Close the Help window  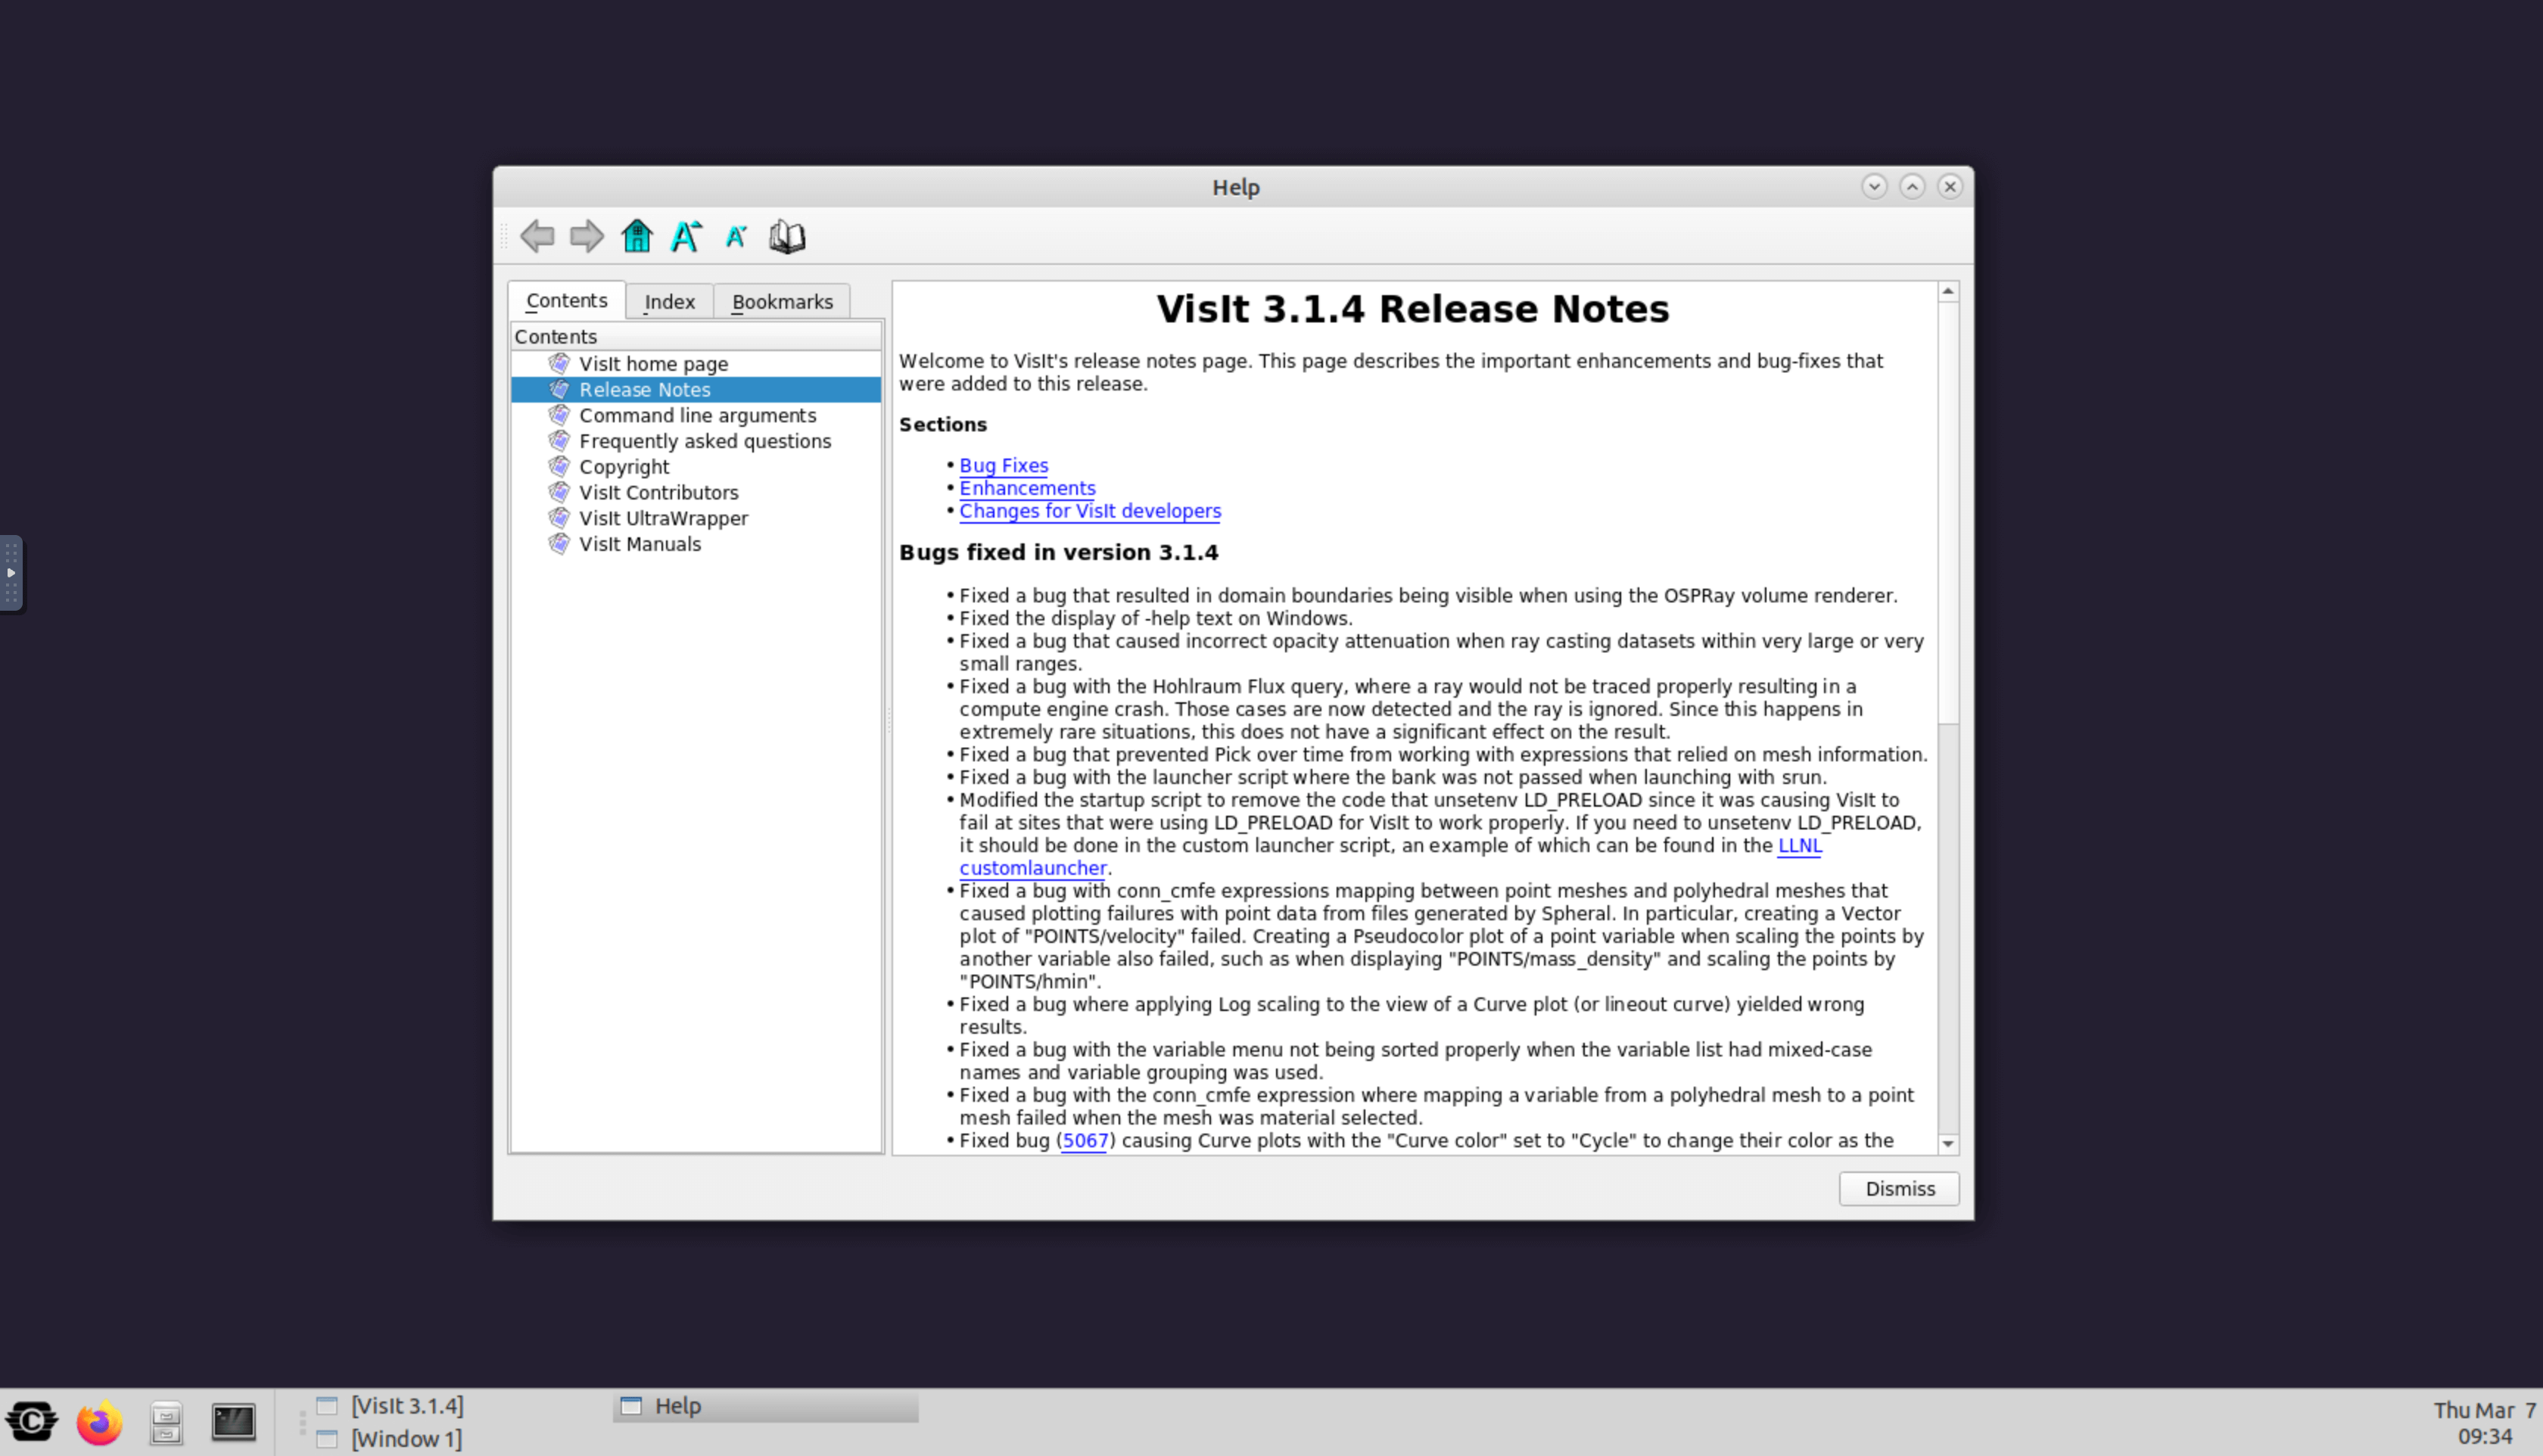tap(1949, 186)
